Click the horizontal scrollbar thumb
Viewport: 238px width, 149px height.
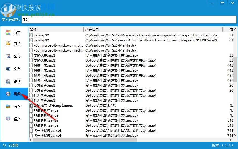pos(85,140)
